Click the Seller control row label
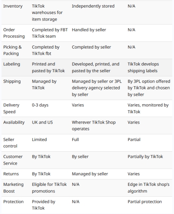The height and width of the screenshot is (214, 174). click(10, 143)
